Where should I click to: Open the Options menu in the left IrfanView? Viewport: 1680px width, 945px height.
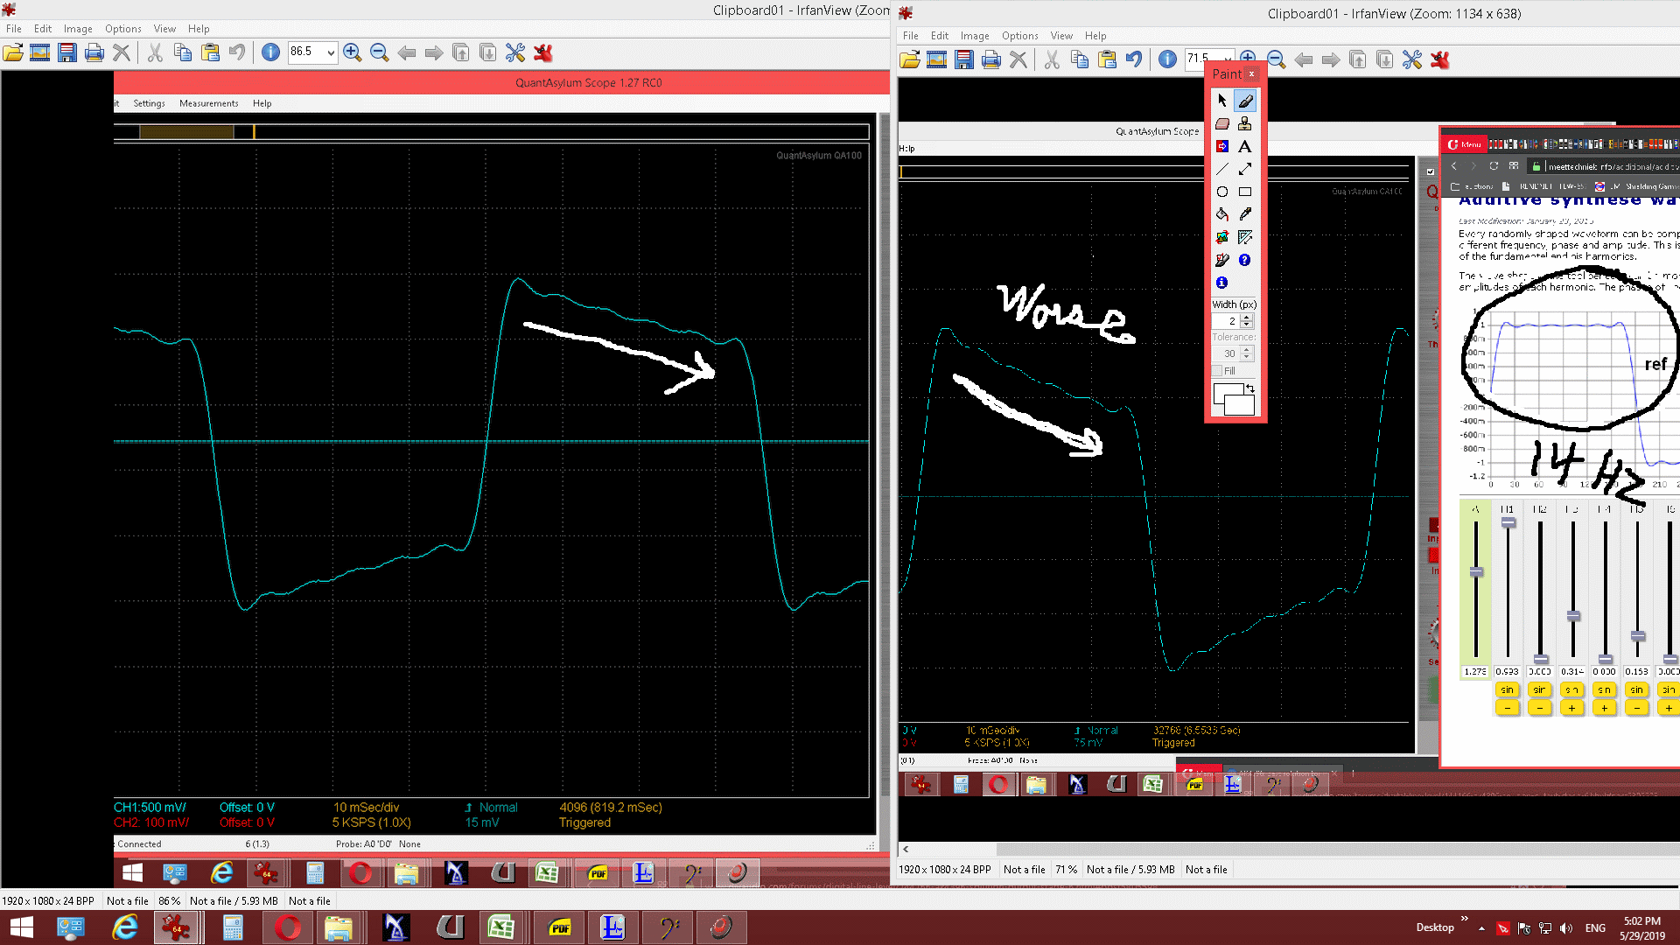click(123, 29)
